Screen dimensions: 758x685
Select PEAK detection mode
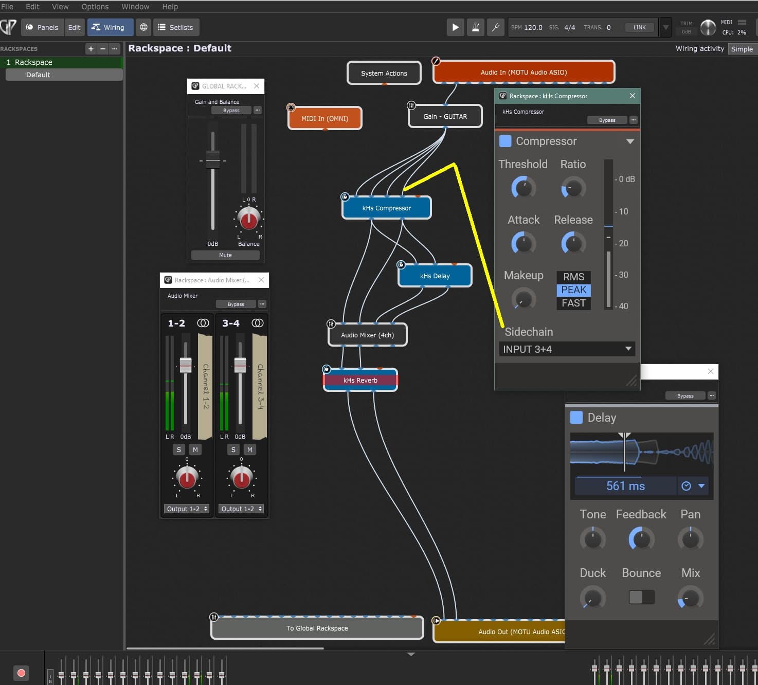[573, 290]
